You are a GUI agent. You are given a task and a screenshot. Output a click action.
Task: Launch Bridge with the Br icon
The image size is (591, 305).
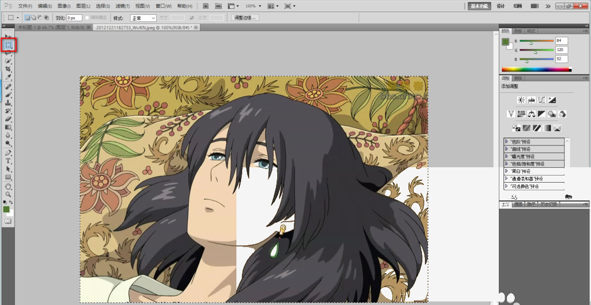[x=206, y=7]
